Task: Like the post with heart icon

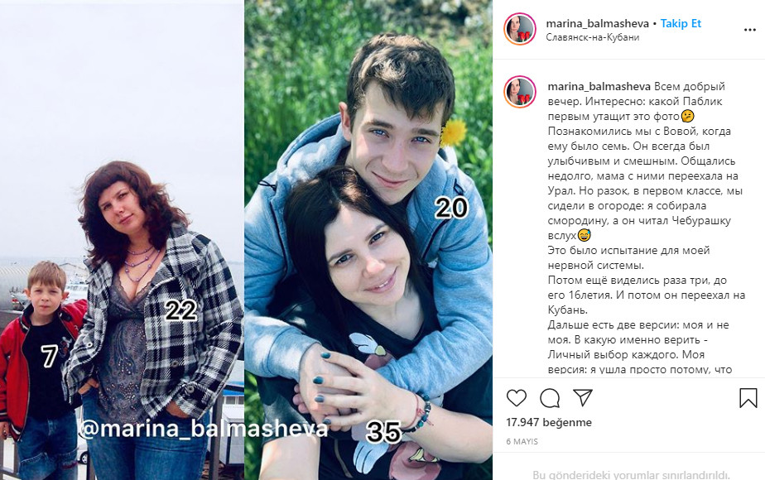Action: click(x=516, y=398)
